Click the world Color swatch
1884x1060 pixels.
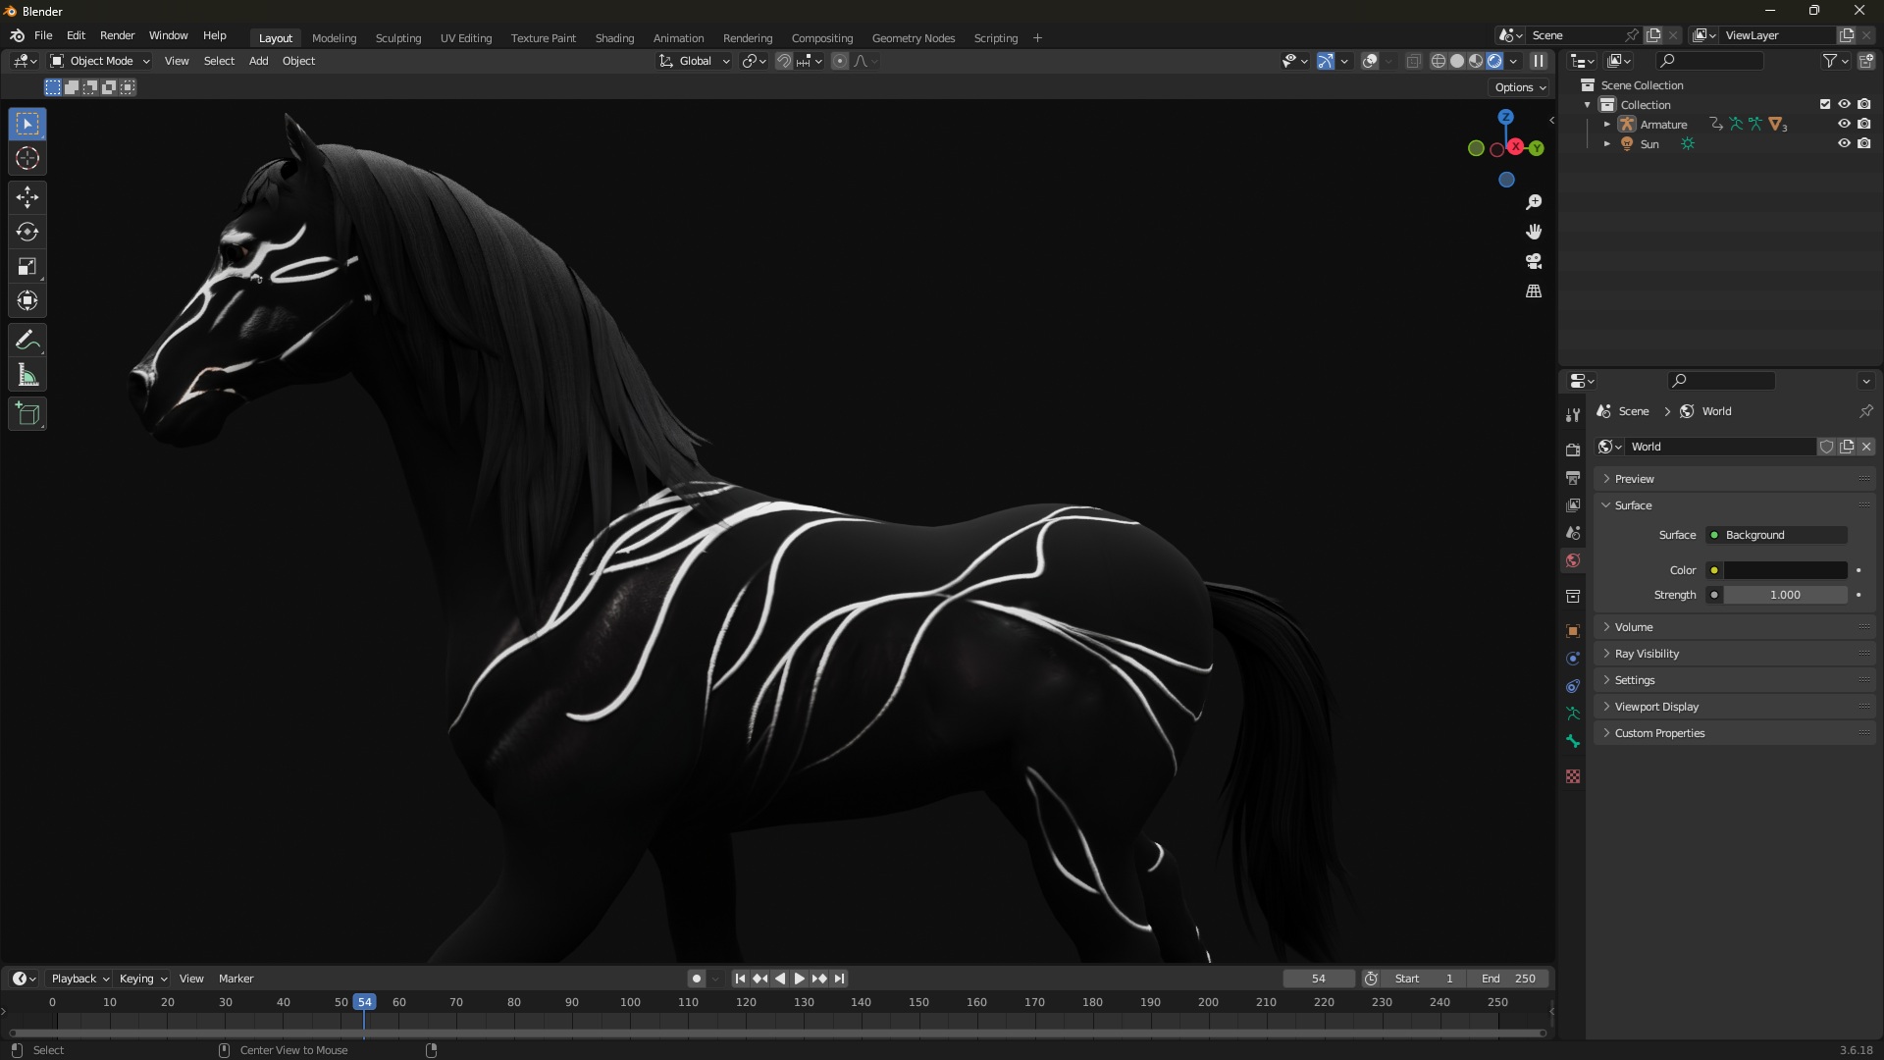1785,570
